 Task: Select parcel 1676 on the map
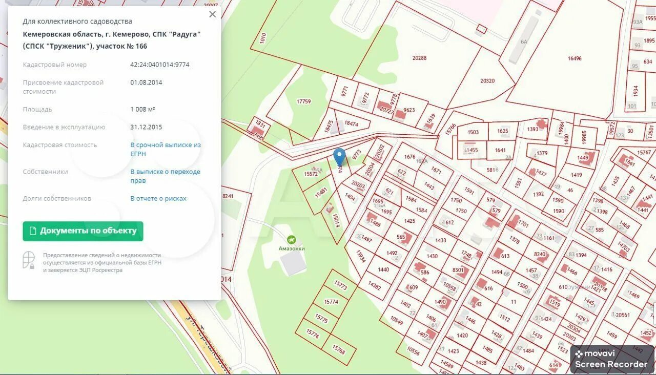tap(409, 157)
